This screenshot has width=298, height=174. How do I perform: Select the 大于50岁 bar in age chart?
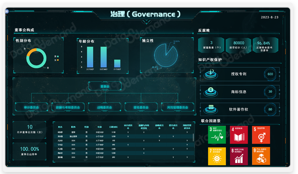coord(90,57)
